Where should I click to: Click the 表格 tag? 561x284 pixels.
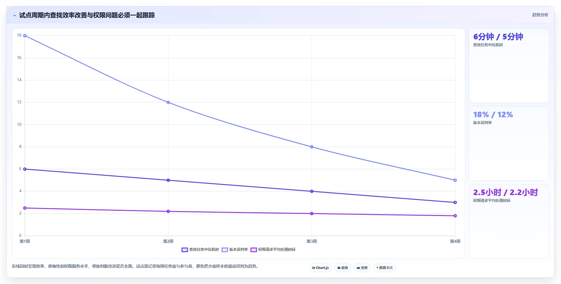[x=343, y=268]
